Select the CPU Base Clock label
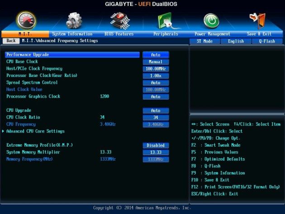Screen dimensions: 285x214 tap(22, 62)
